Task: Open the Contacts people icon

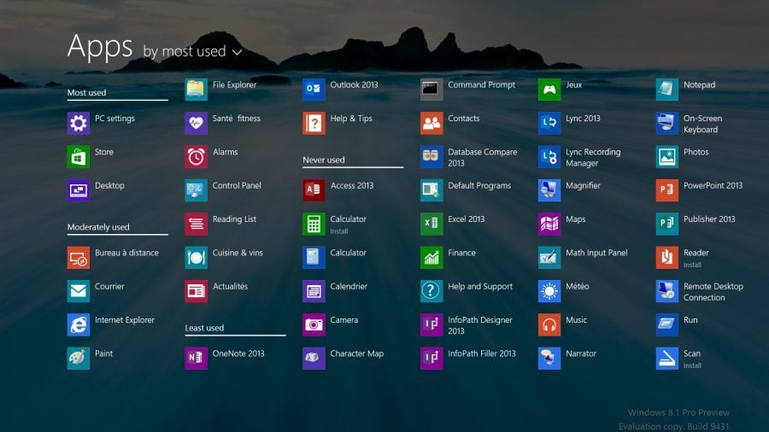Action: (x=431, y=123)
